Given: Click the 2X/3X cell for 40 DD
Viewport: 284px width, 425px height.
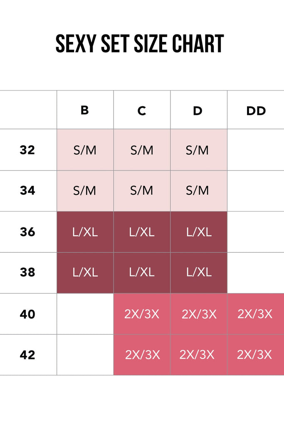Looking at the screenshot, I should click(255, 314).
